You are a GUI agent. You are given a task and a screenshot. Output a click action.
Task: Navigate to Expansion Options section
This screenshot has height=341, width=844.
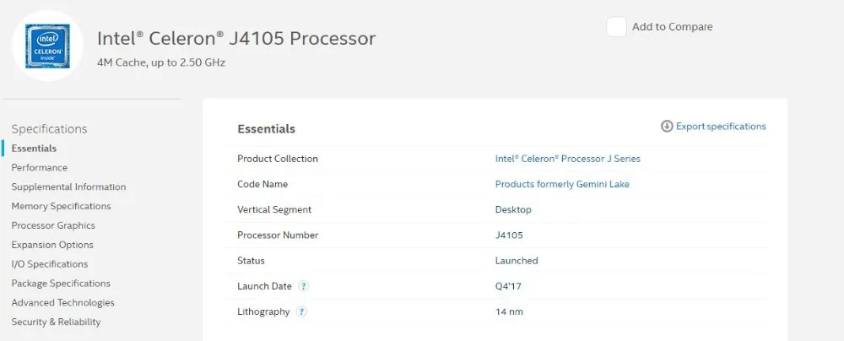point(52,245)
